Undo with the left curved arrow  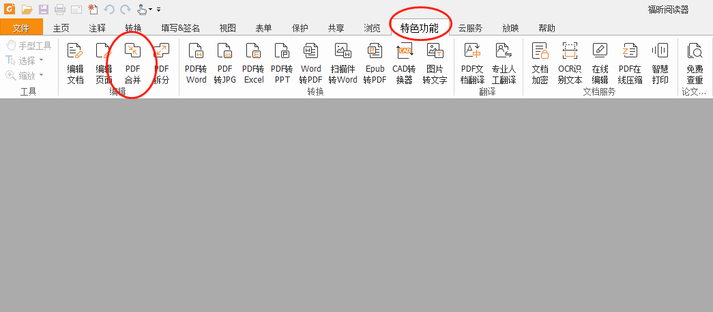click(109, 9)
